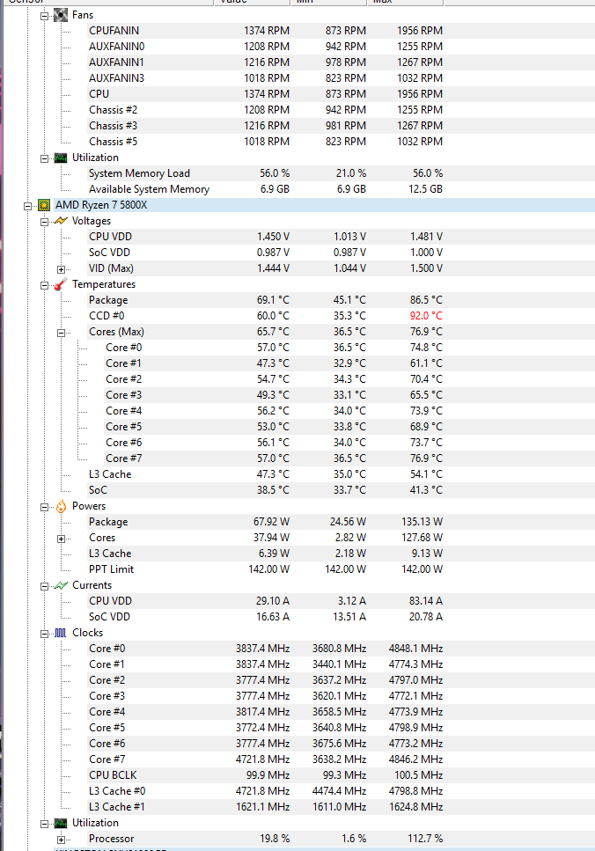This screenshot has width=595, height=851.
Task: Click the 1956 RPM CPUFANIN max value
Action: tap(420, 31)
